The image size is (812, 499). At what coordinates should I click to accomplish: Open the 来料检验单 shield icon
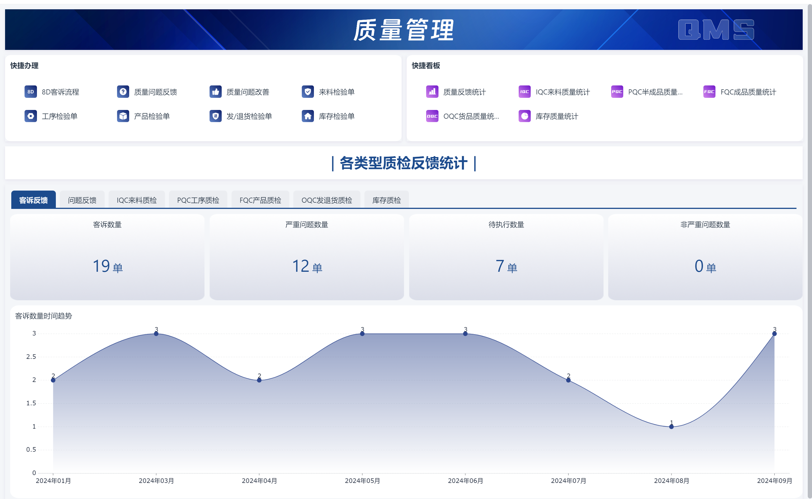[x=308, y=92]
